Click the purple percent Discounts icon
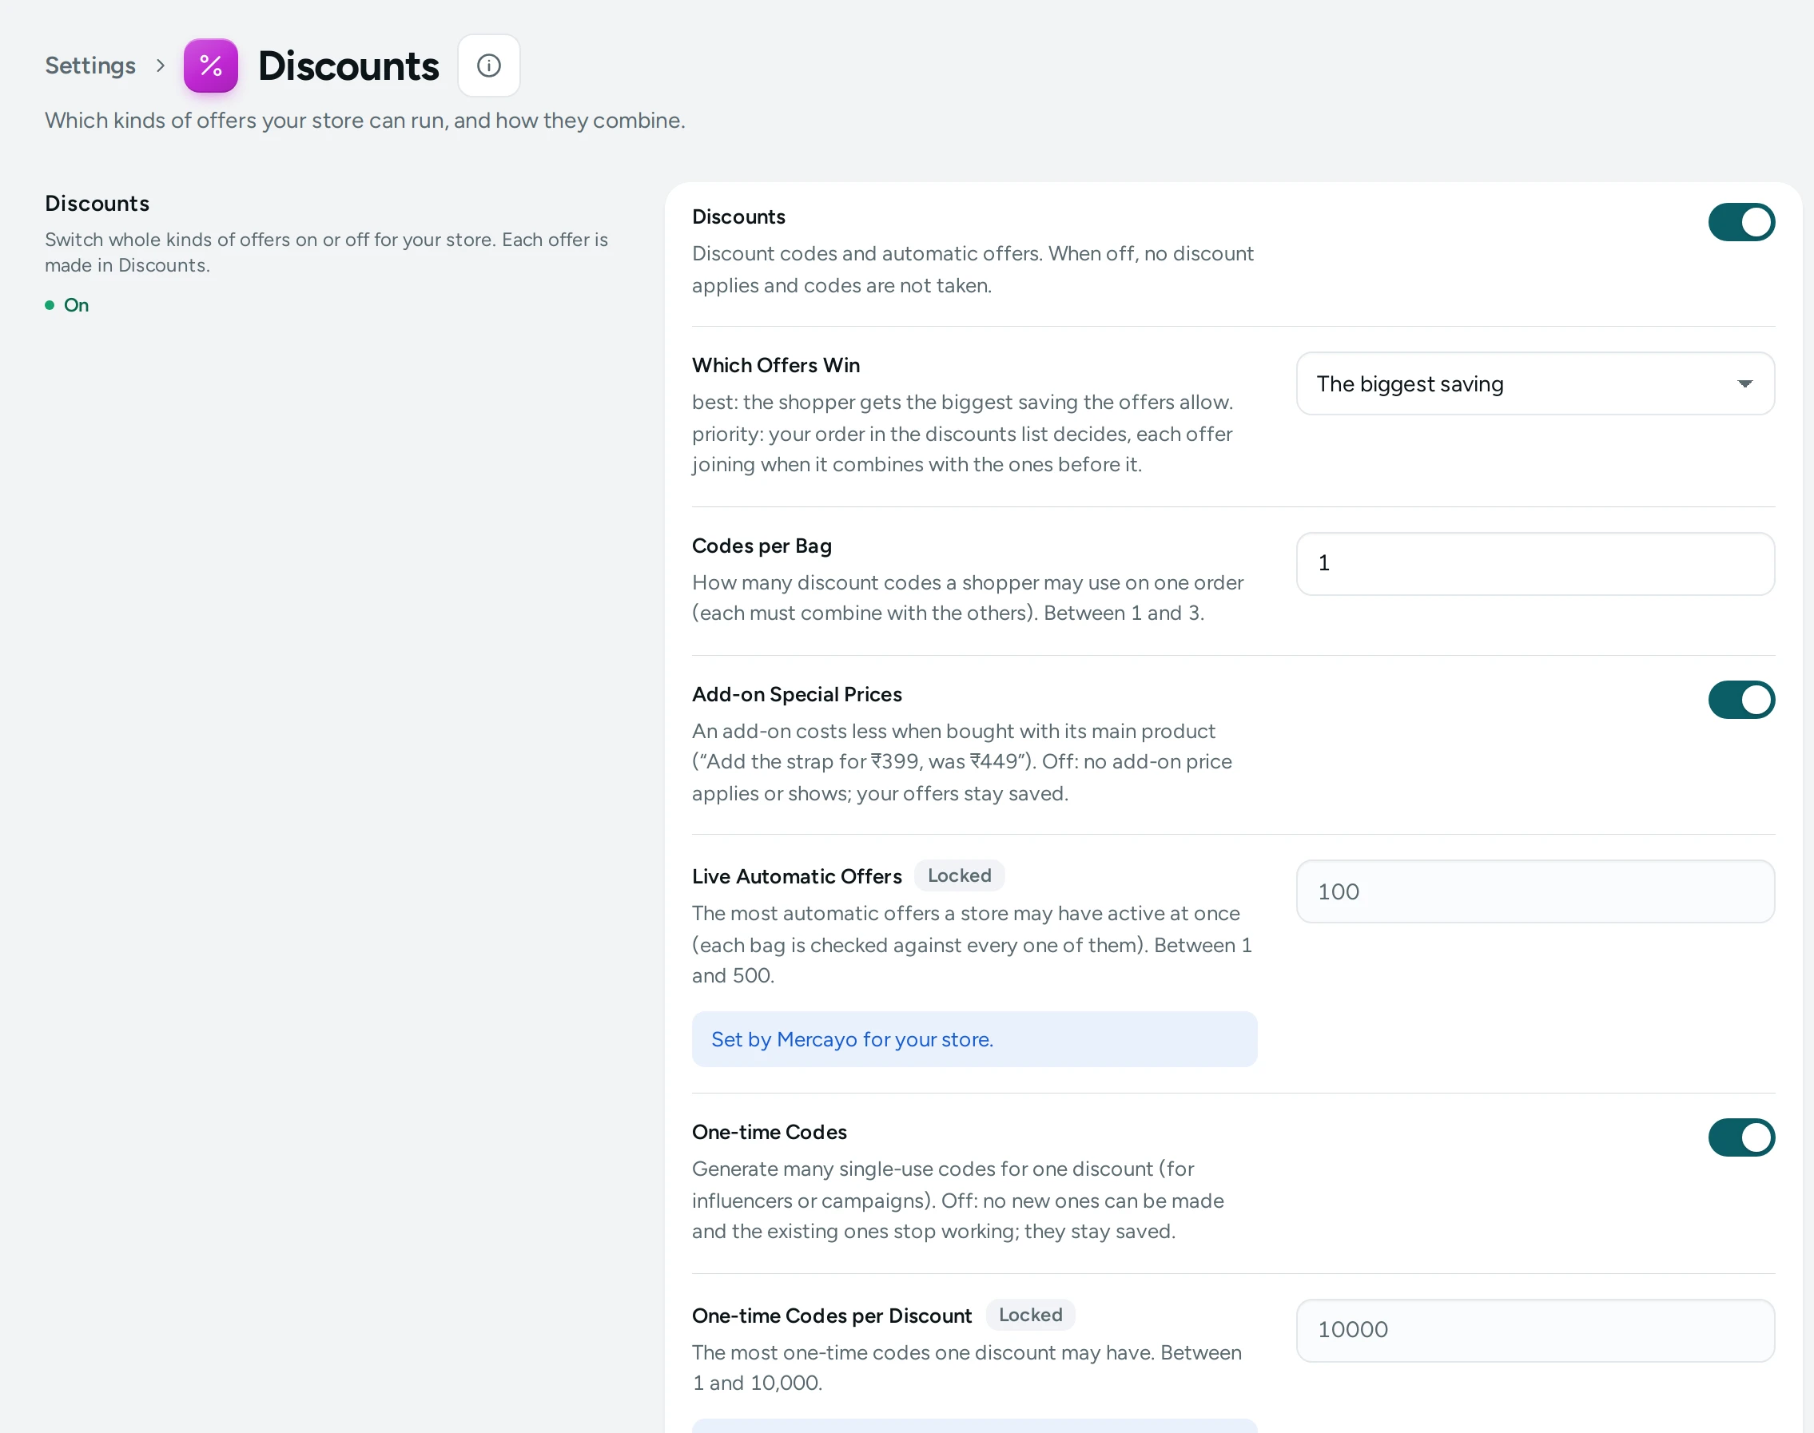The height and width of the screenshot is (1433, 1814). pyautogui.click(x=211, y=65)
